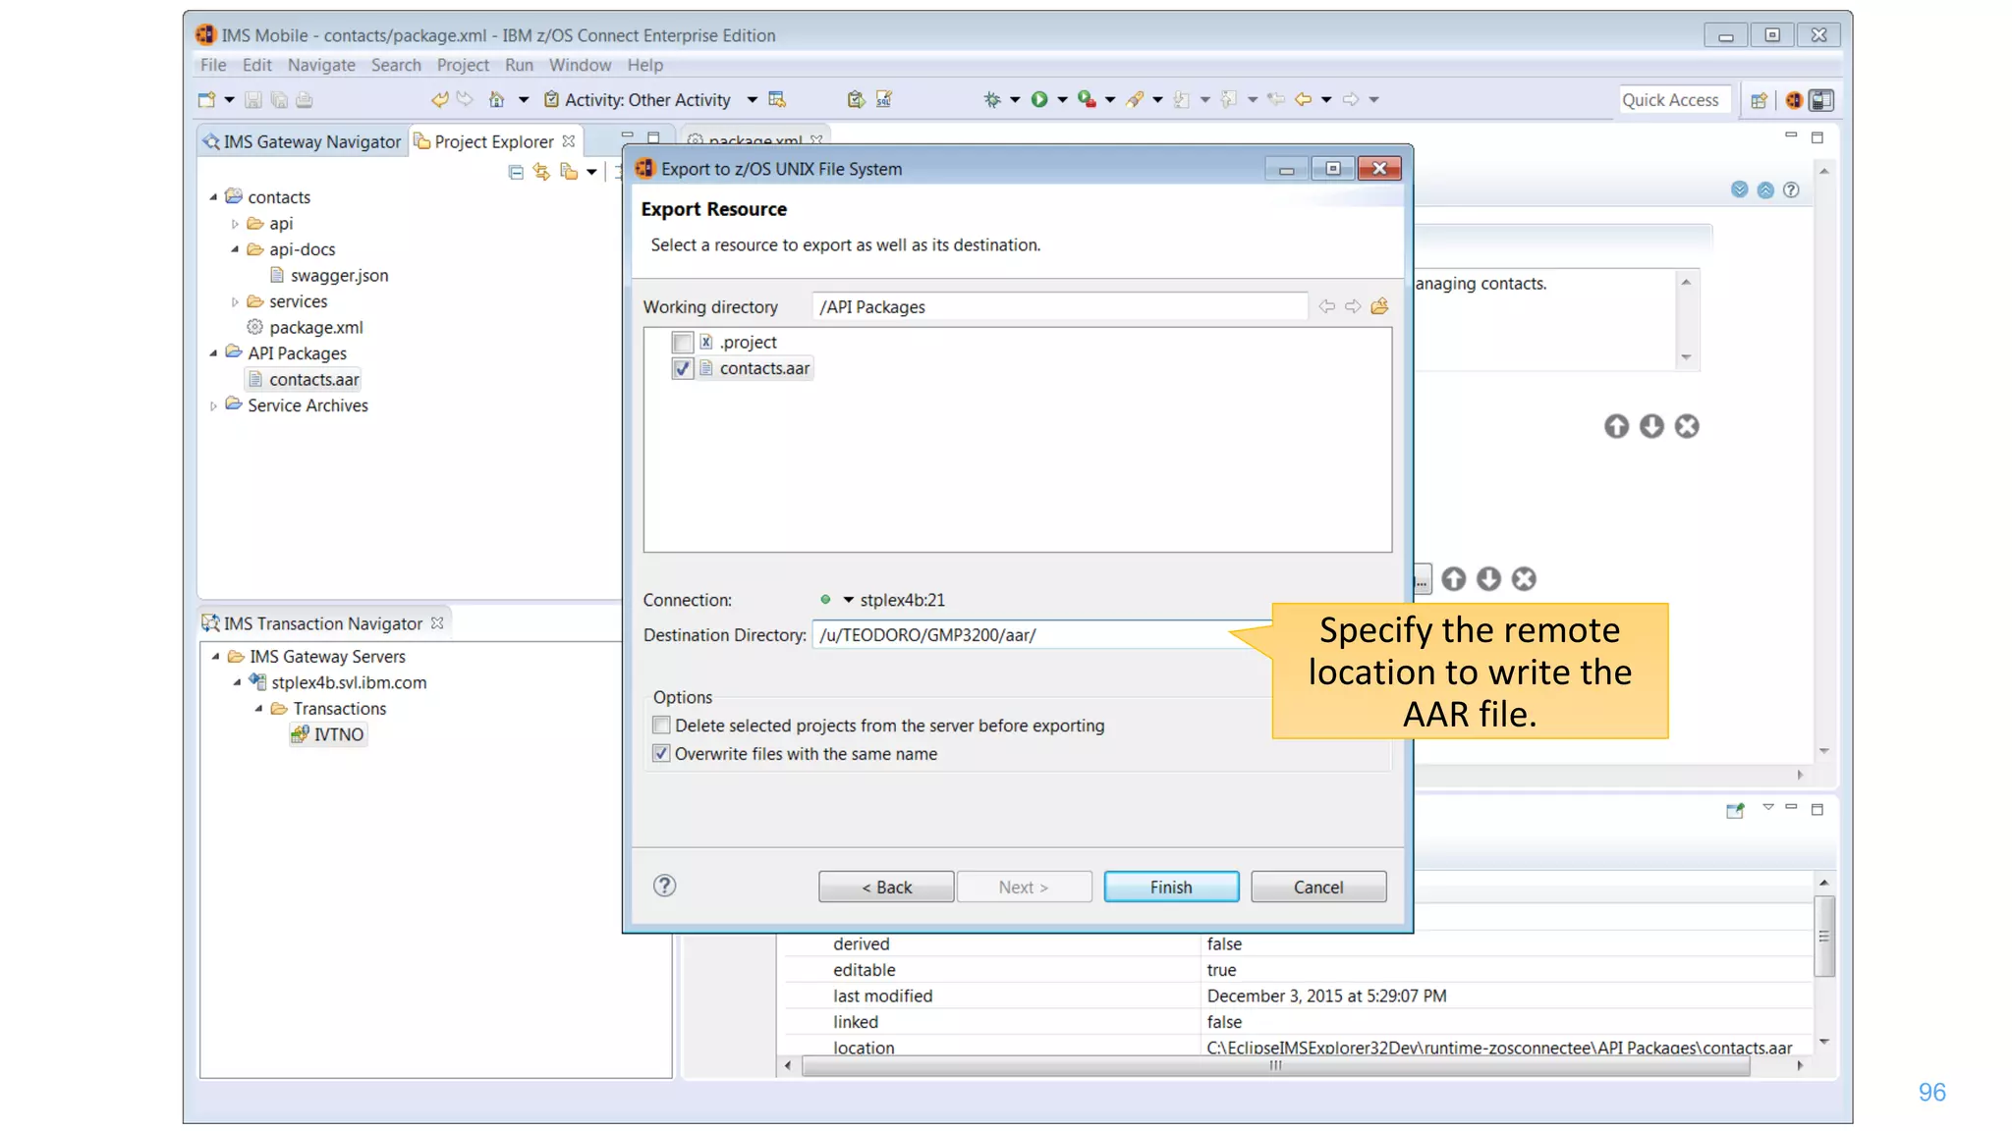Open the Project menu
2012x1131 pixels.
point(463,65)
